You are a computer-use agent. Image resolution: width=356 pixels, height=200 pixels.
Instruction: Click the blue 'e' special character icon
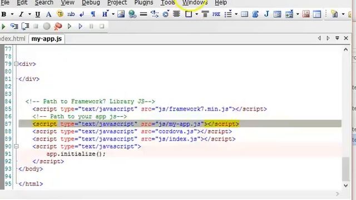coord(166,14)
